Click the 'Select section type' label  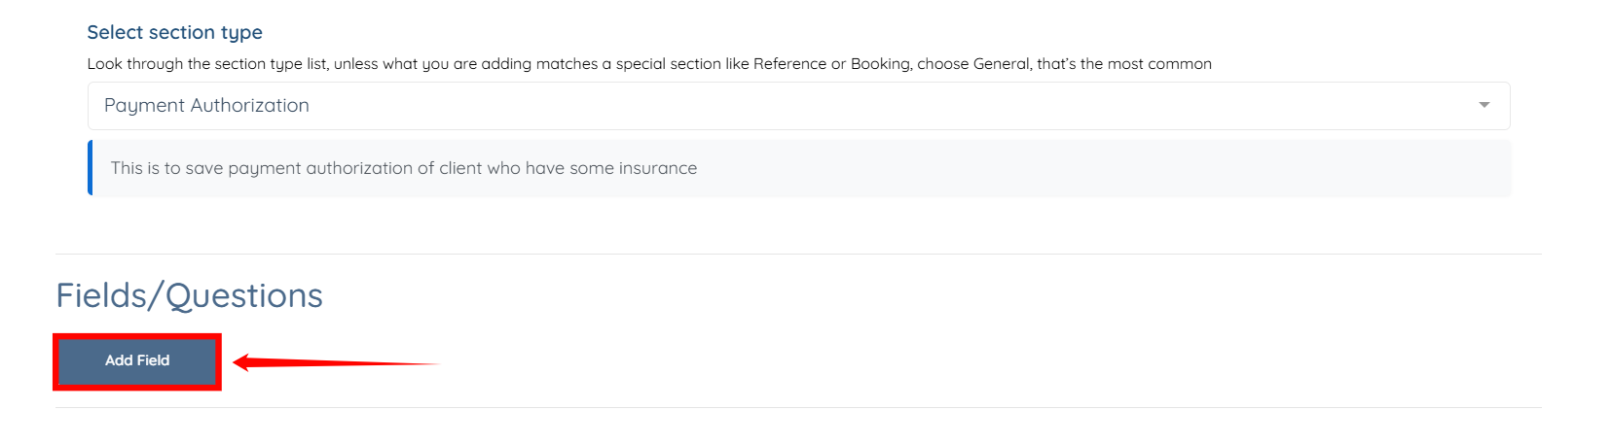click(174, 32)
